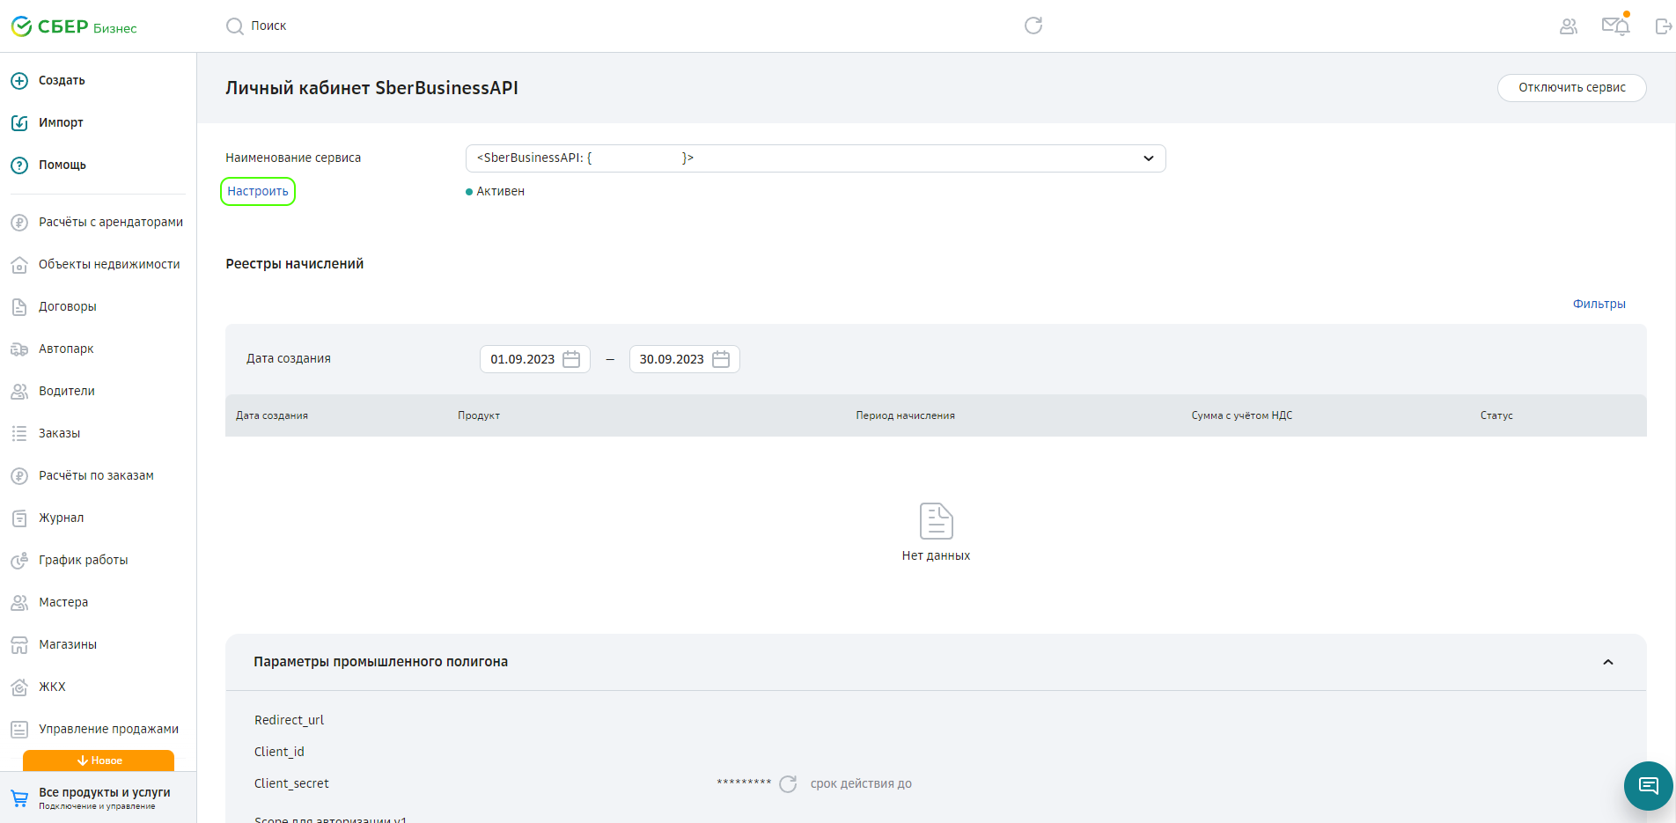Click the Client_secret label

point(291,783)
